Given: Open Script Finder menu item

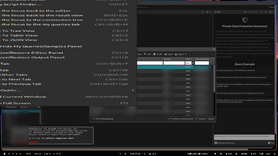Looking at the screenshot, I should point(68,4).
